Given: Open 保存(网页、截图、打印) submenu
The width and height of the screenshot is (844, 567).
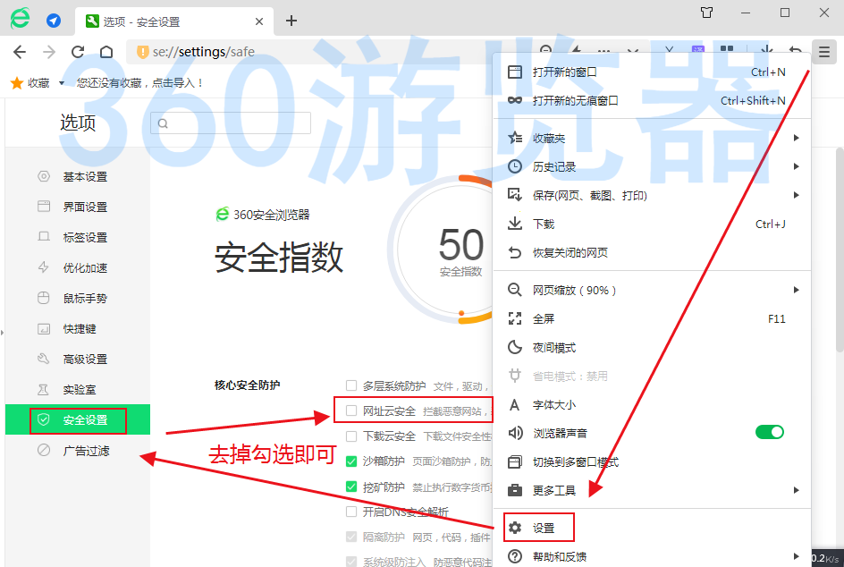Looking at the screenshot, I should tap(652, 196).
